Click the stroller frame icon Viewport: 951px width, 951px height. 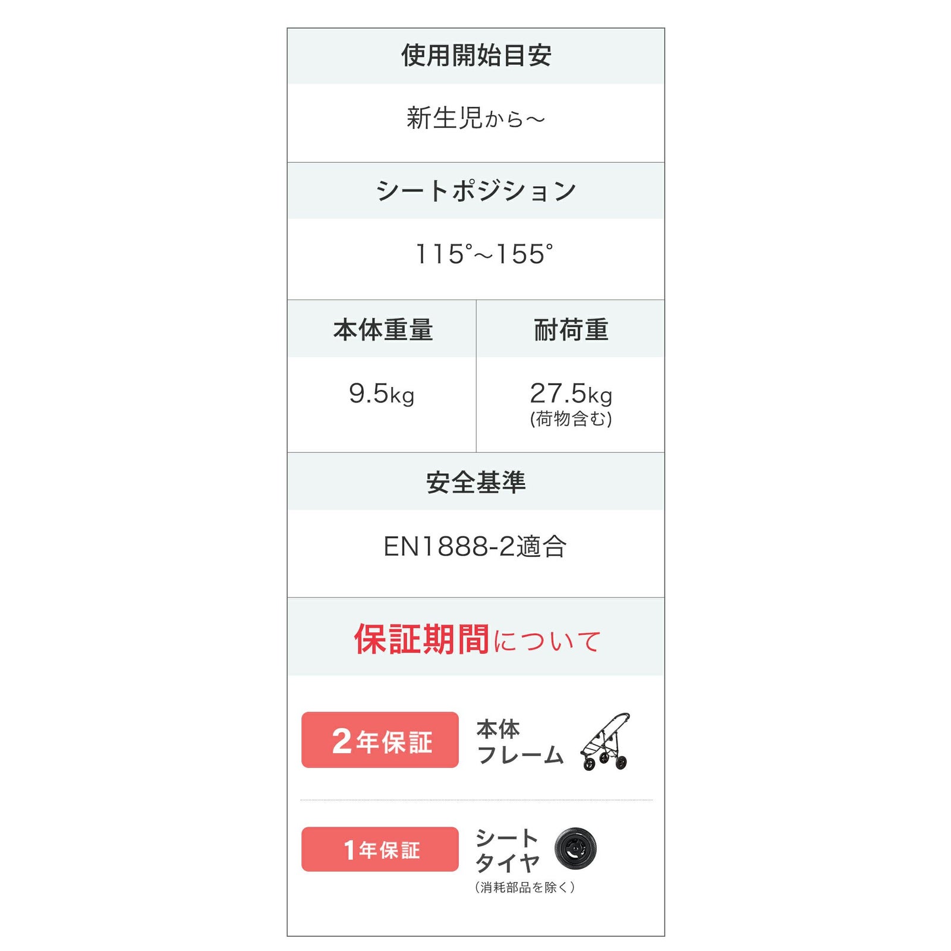(x=605, y=741)
